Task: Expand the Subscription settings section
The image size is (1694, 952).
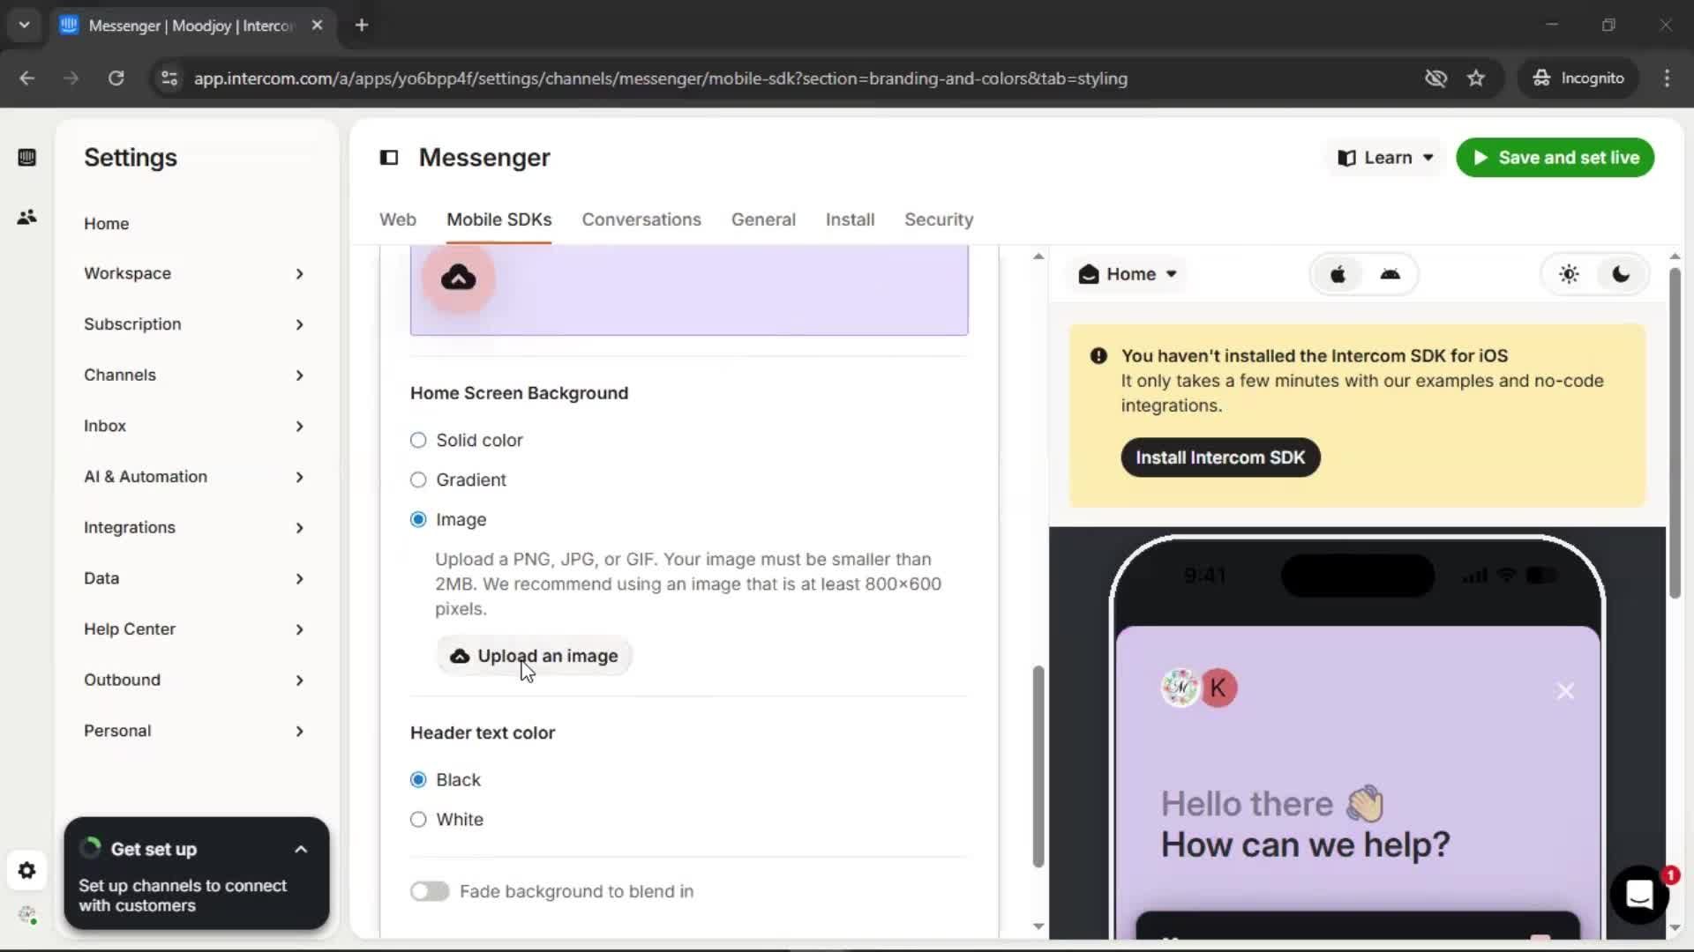Action: point(194,324)
